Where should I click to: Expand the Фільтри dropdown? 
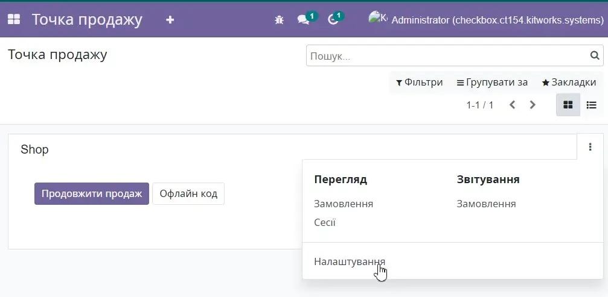[x=420, y=83]
